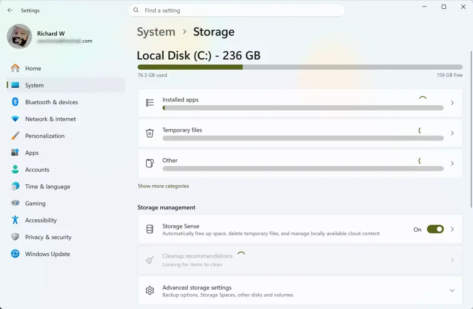The image size is (473, 309).
Task: Click the Personalization paintbrush icon
Action: pyautogui.click(x=15, y=136)
